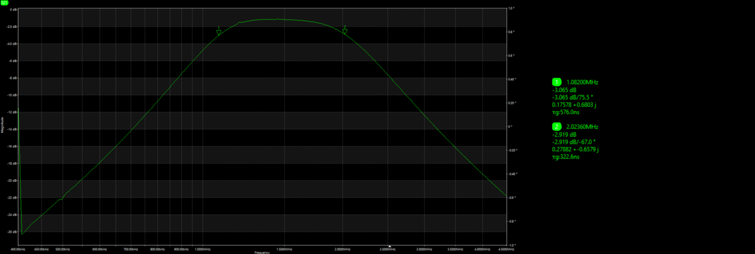755x254 pixels.
Task: Click marker 2 group delay τg:322.6ns
Action: tap(565, 157)
